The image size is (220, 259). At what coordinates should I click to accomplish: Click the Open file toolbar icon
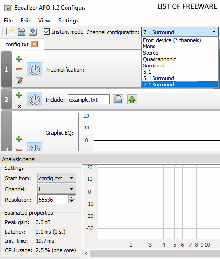22,32
